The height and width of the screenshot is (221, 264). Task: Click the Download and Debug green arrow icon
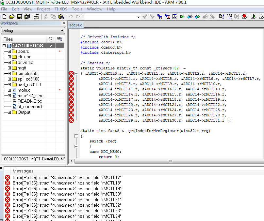254,17
